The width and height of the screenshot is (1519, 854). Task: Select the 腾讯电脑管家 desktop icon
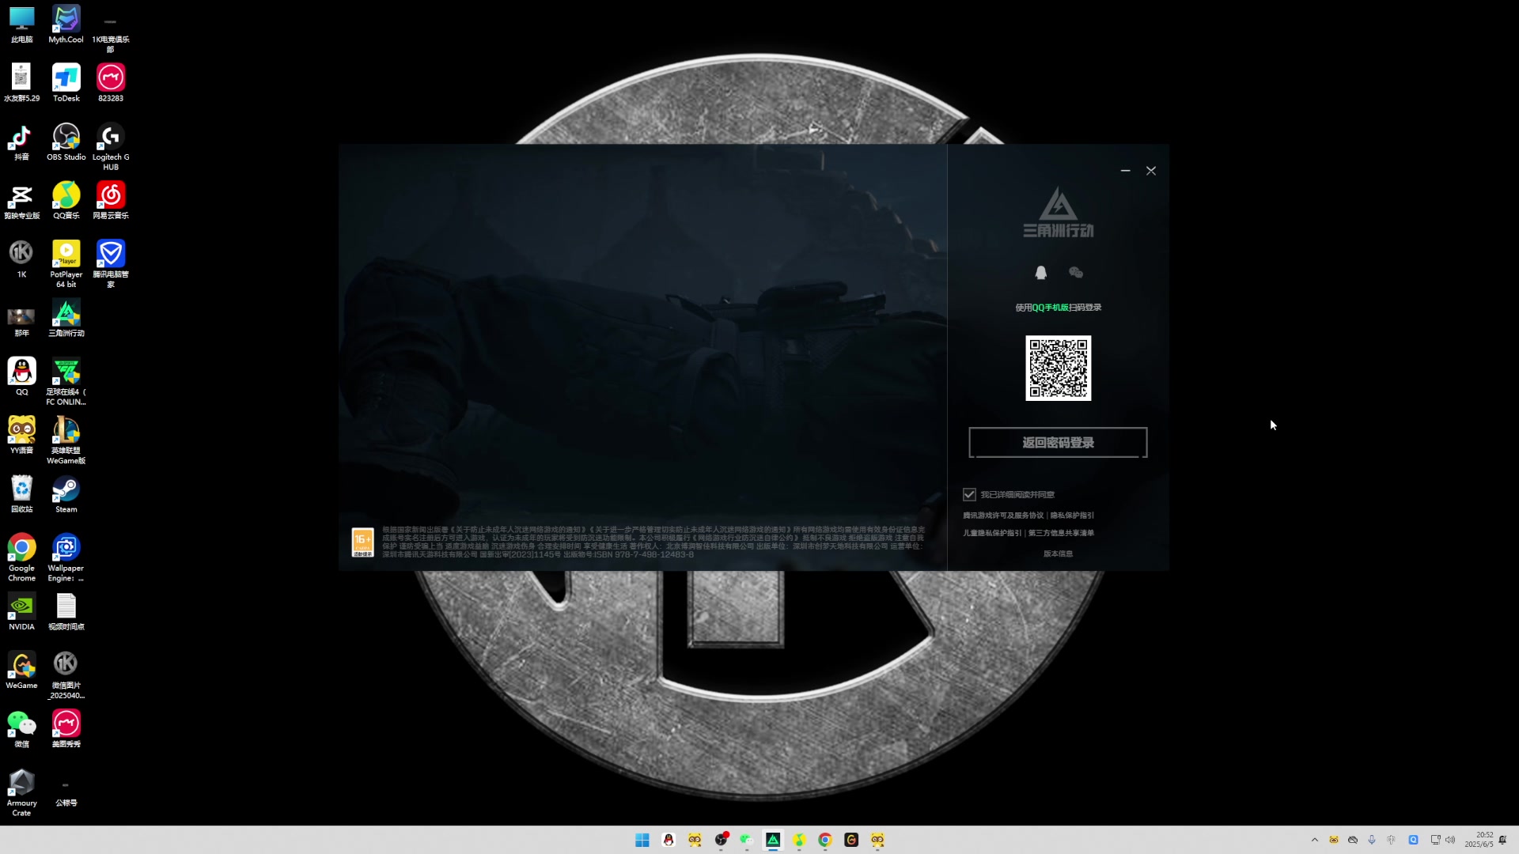pos(111,264)
